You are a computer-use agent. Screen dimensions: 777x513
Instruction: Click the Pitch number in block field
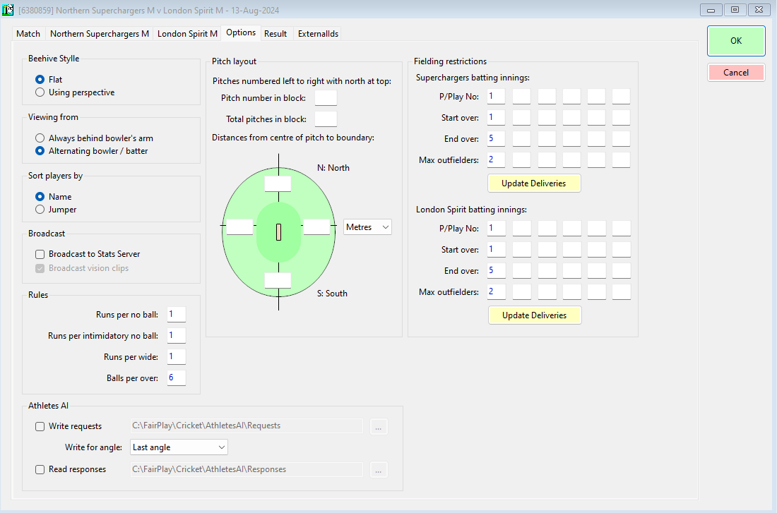[326, 97]
